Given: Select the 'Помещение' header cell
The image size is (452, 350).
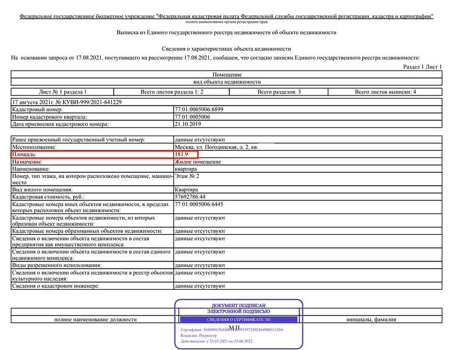Looking at the screenshot, I should point(227,75).
